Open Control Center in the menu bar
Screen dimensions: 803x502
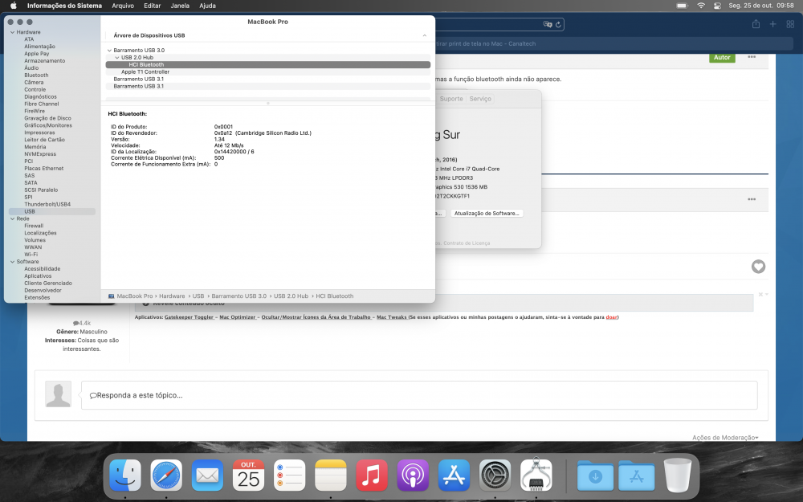[x=717, y=6]
